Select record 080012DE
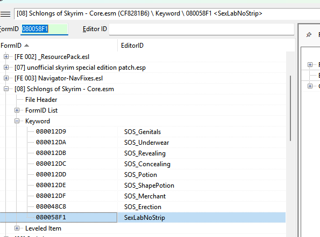 (51, 186)
